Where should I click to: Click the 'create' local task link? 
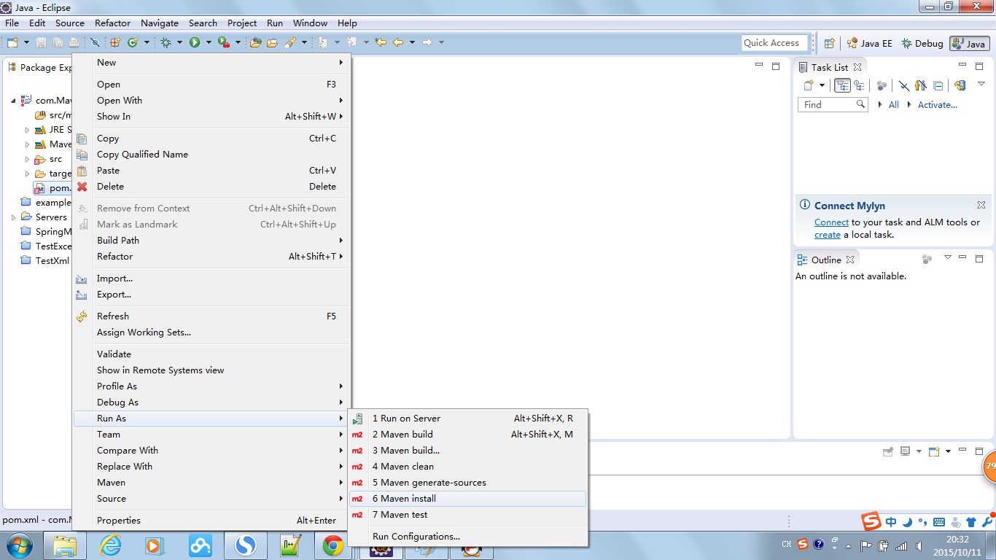click(x=828, y=235)
